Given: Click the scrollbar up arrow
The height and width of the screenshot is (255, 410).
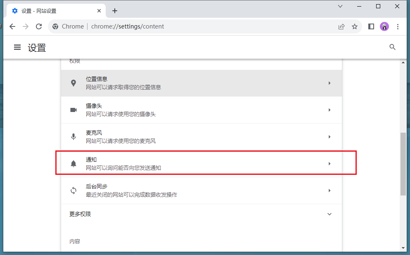Looking at the screenshot, I should coord(403,62).
